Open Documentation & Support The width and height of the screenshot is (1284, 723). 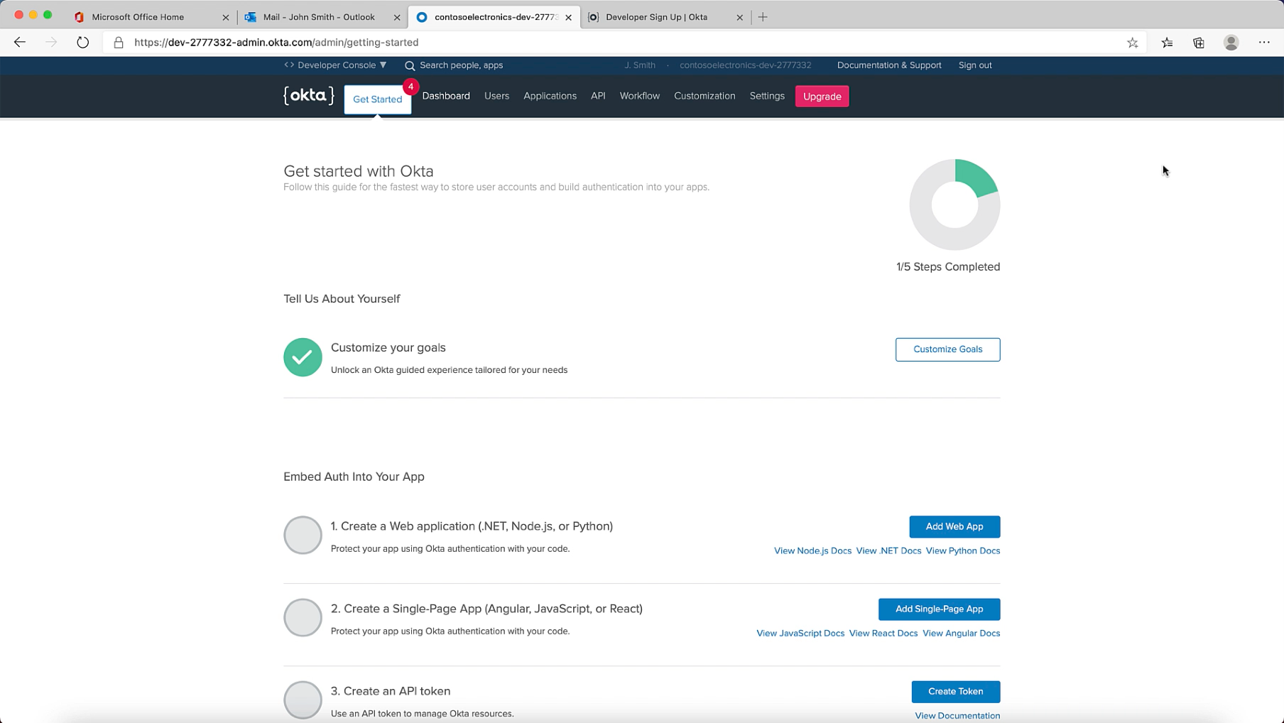click(x=889, y=65)
